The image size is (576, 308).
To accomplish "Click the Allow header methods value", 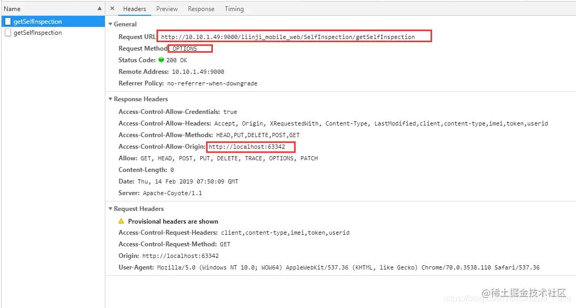I will pyautogui.click(x=229, y=158).
